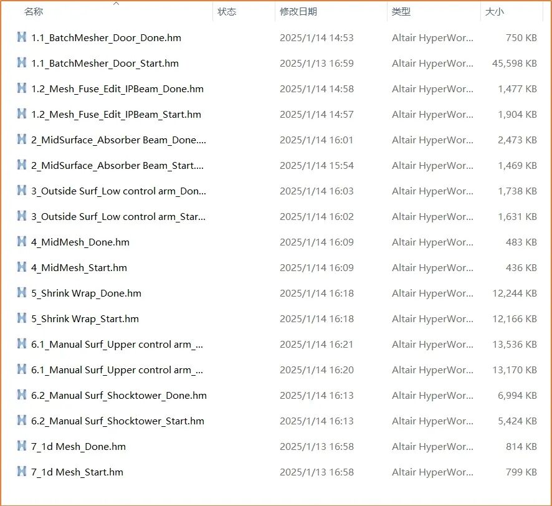Click the date 2025/1/14 14:53
The image size is (552, 506).
tap(316, 37)
